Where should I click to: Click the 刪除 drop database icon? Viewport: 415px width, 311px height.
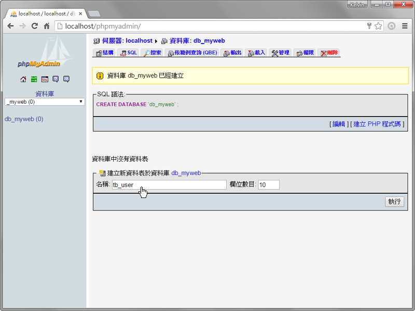pyautogui.click(x=330, y=52)
